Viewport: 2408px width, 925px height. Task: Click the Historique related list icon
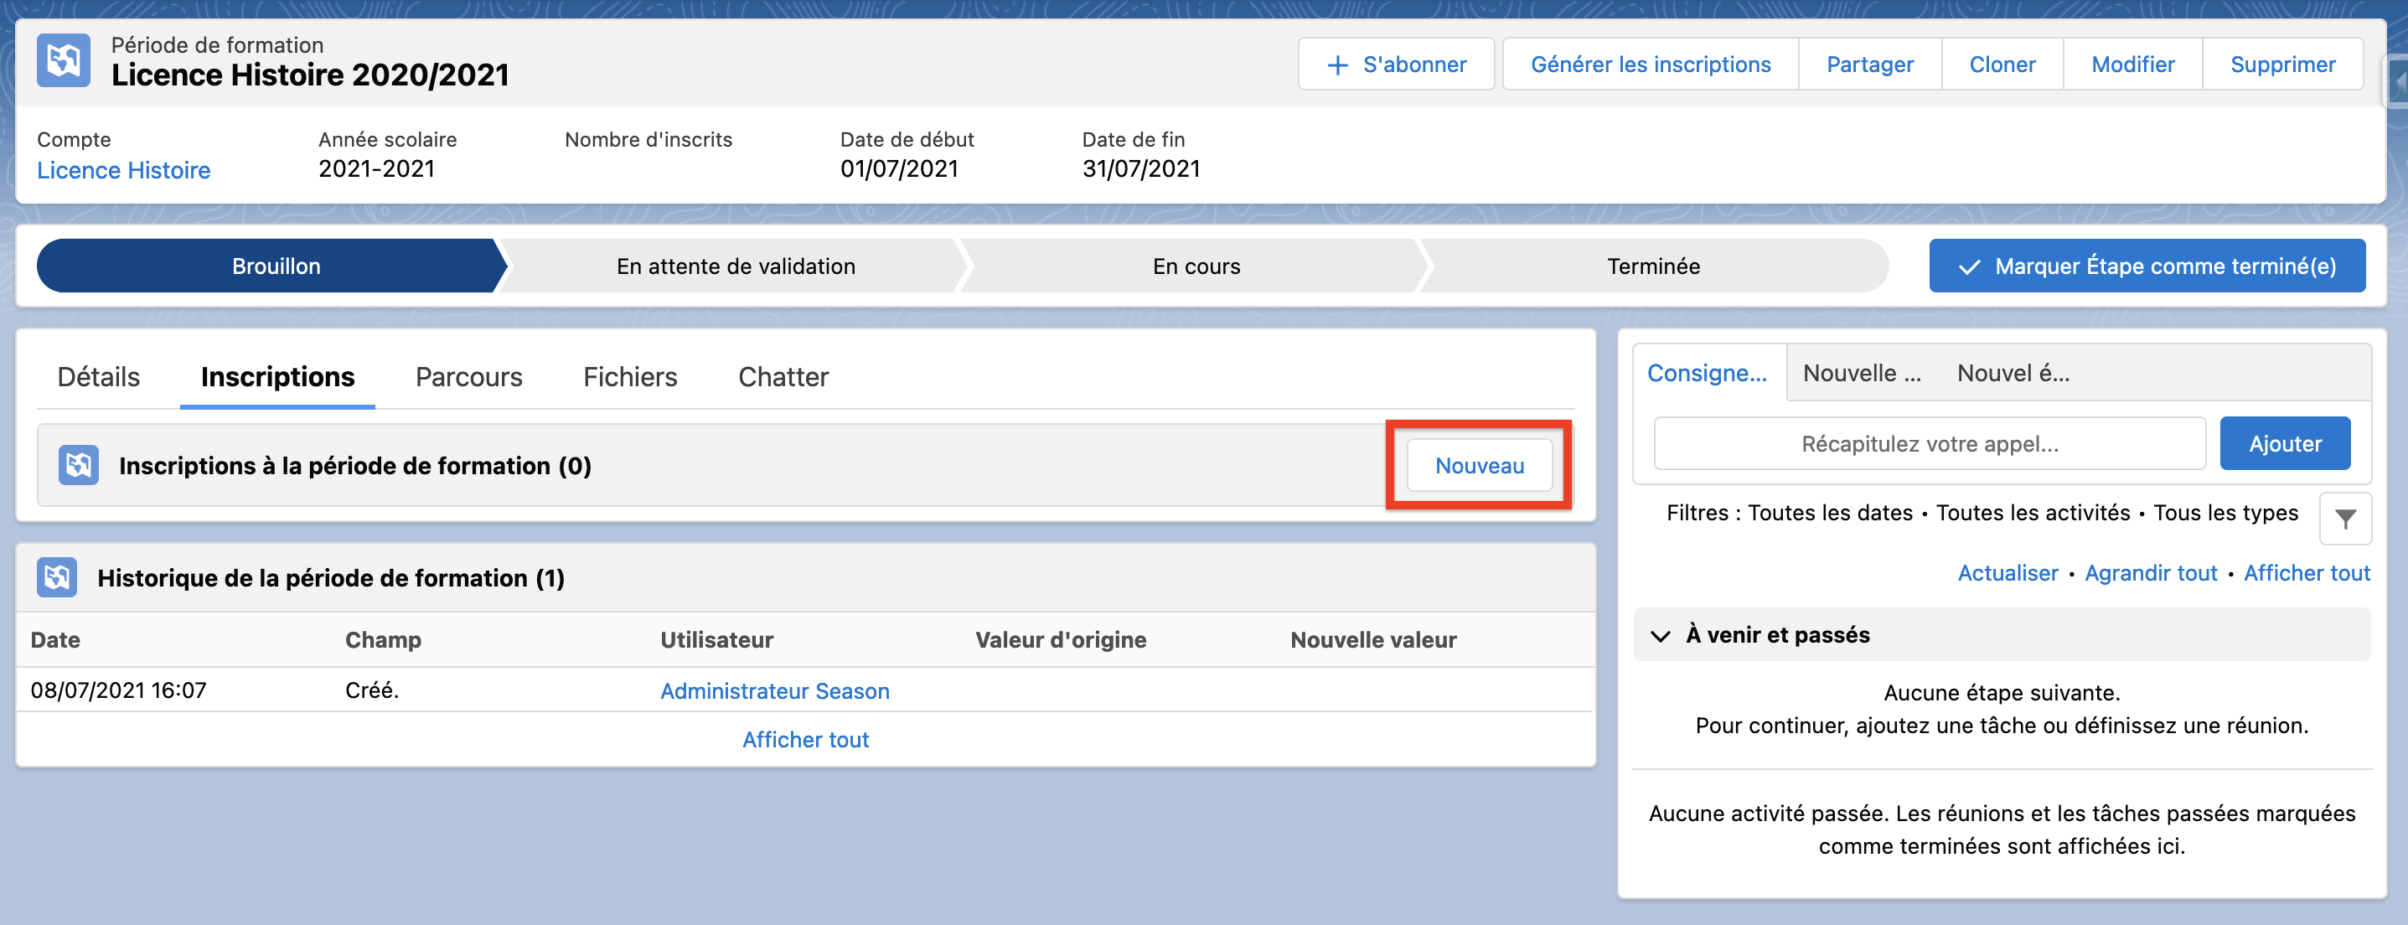point(57,577)
